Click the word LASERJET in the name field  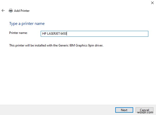53,34
